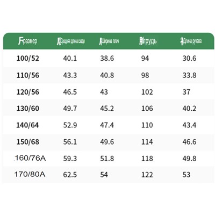
Task: Select the 100/52 size row label
Action: coord(28,59)
